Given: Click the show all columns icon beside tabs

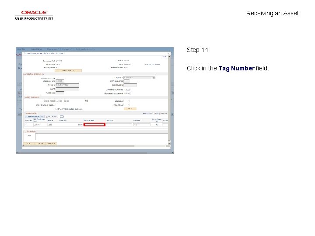Looking at the screenshot, I should tap(62, 116).
